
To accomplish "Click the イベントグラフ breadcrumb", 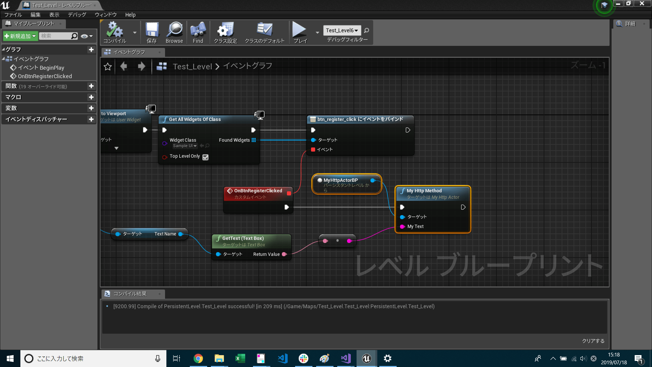I will click(x=248, y=66).
